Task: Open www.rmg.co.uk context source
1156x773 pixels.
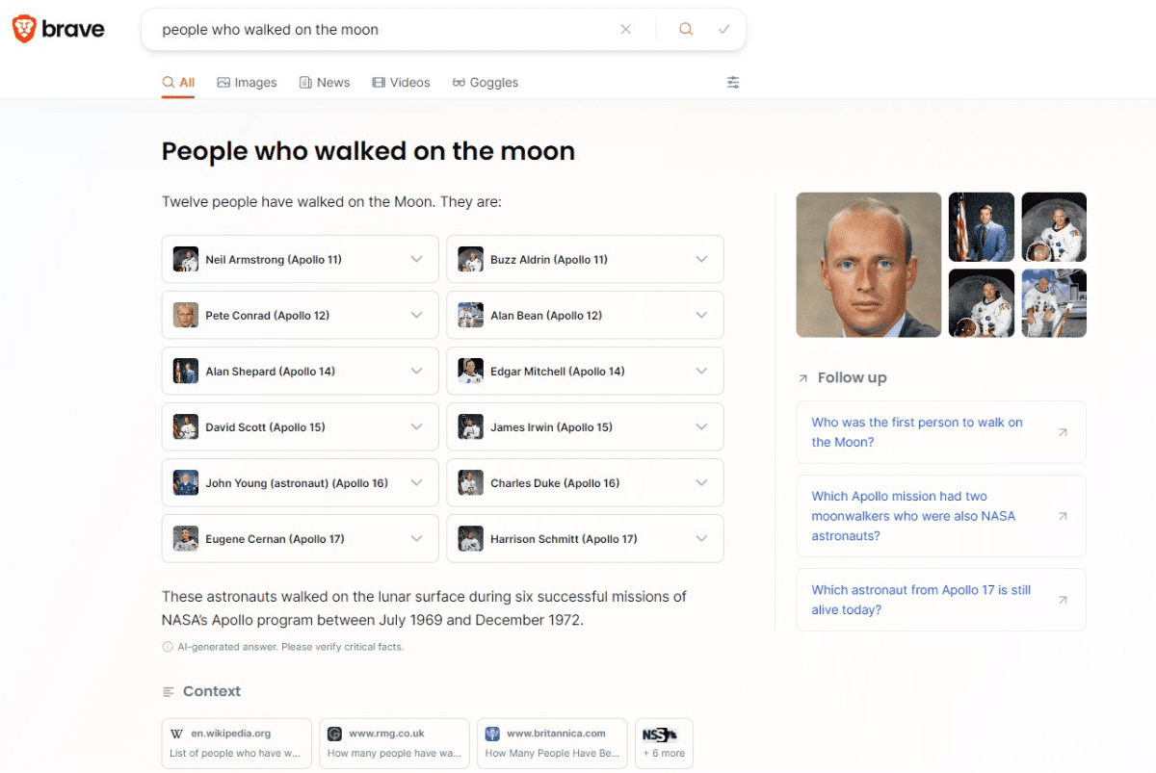Action: click(395, 743)
